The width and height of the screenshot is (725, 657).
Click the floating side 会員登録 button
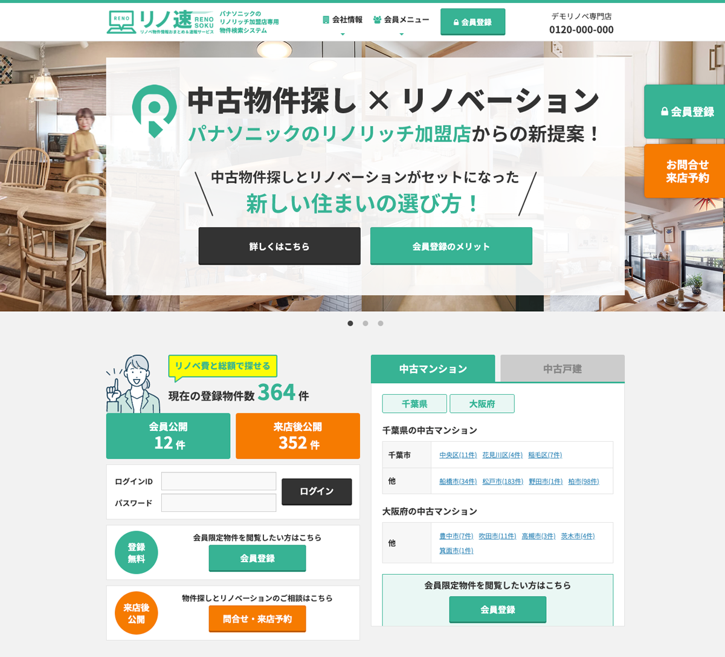[685, 111]
